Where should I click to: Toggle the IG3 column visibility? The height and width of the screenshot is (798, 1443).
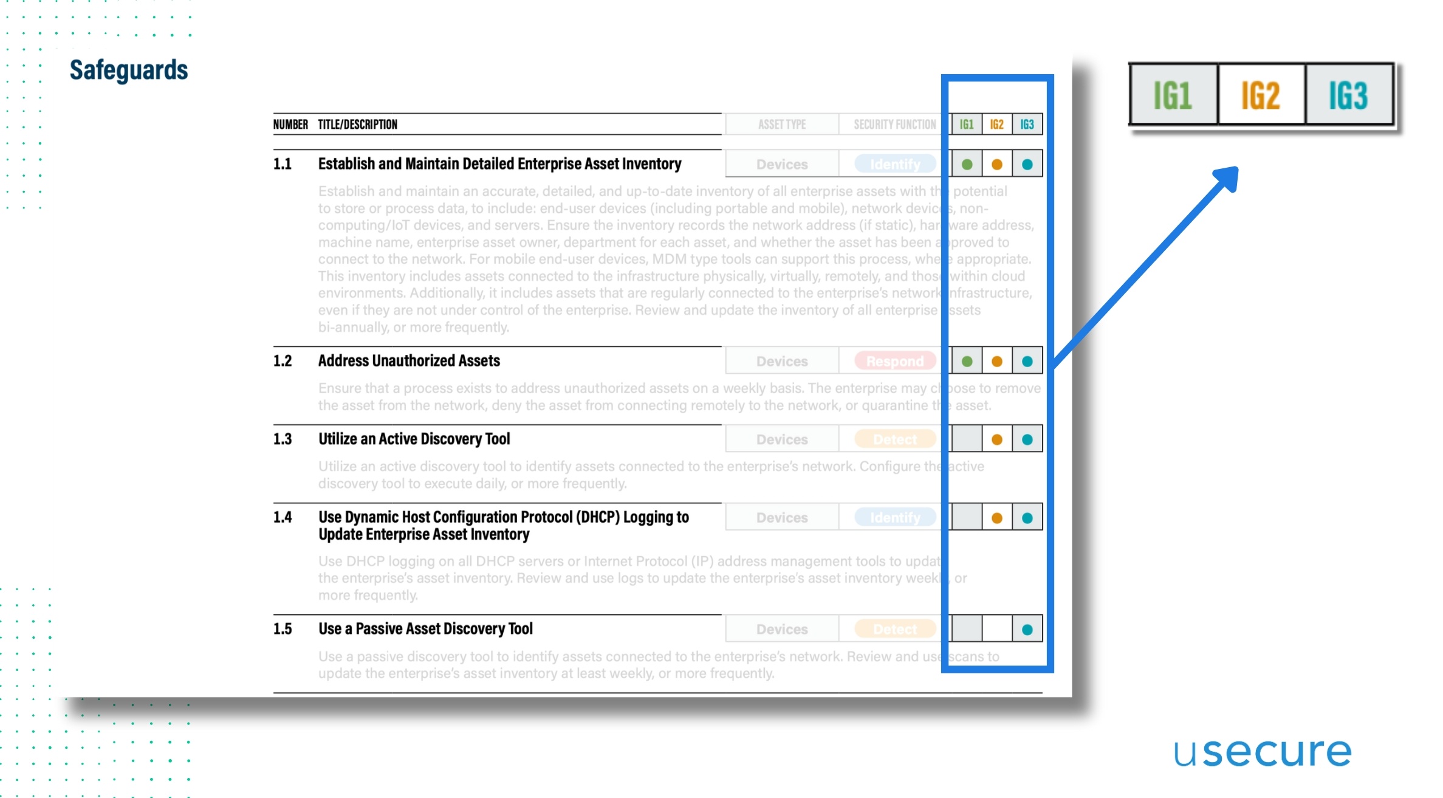click(1027, 124)
